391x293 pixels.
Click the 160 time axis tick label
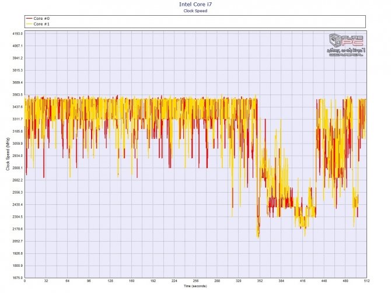click(x=132, y=281)
